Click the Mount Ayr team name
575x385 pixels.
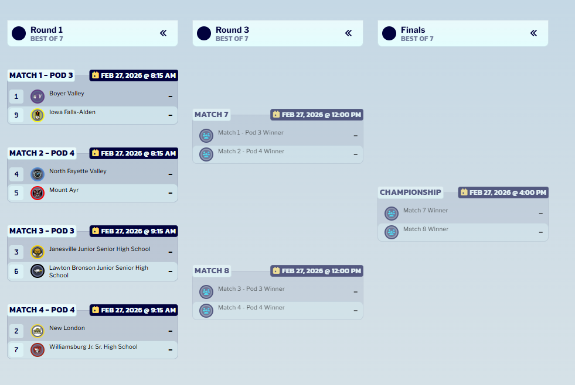(x=64, y=190)
